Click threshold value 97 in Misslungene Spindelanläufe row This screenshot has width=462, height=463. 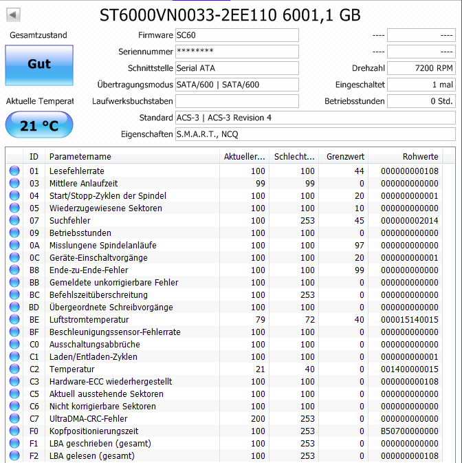[x=360, y=246]
